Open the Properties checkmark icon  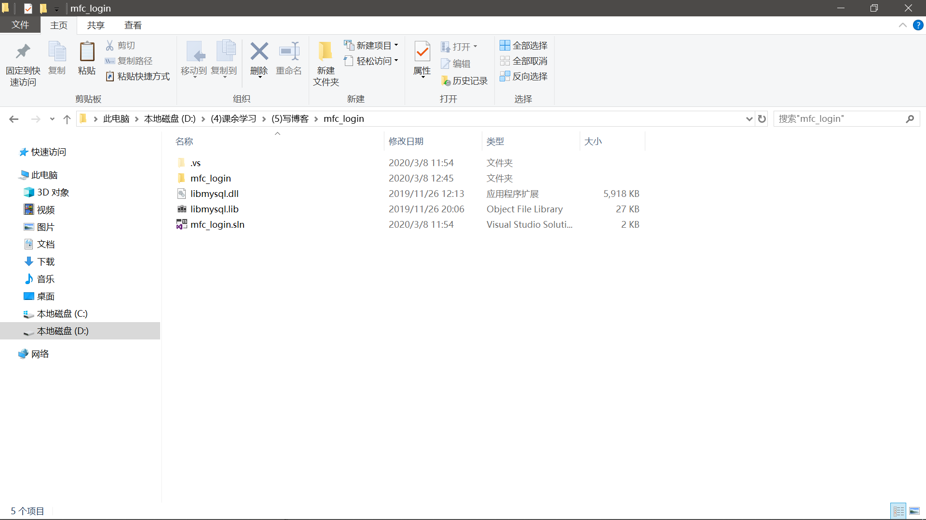[x=422, y=52]
